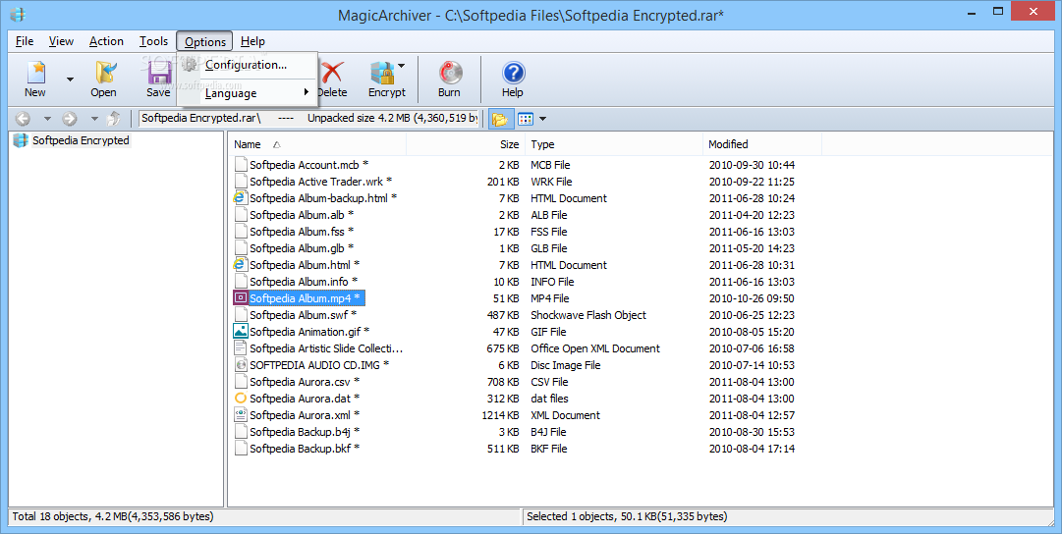Select Softpedia Backup.b4j file

[x=305, y=432]
